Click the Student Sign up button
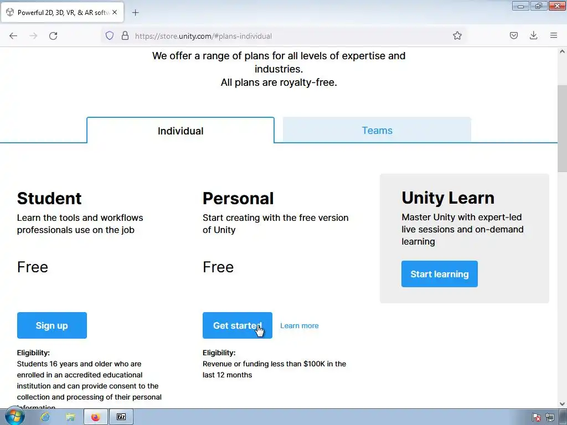Screen dimensions: 567x425 point(51,325)
